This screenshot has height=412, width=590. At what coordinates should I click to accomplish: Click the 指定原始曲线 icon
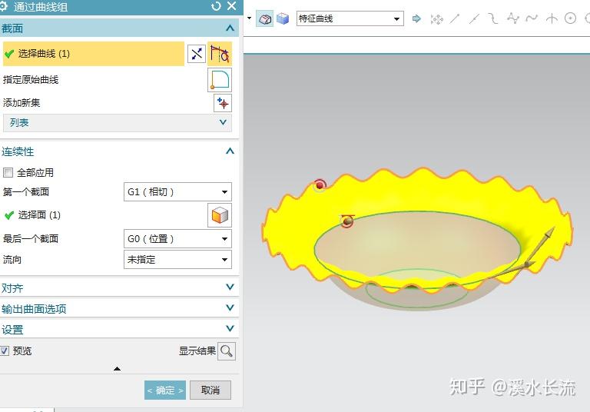[220, 80]
